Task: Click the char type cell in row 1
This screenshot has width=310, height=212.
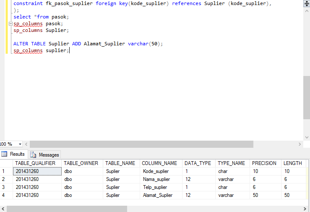Action: 232,171
